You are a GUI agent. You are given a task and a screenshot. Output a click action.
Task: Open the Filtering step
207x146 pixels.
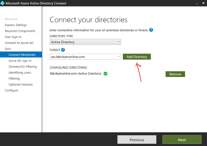coord(14,78)
